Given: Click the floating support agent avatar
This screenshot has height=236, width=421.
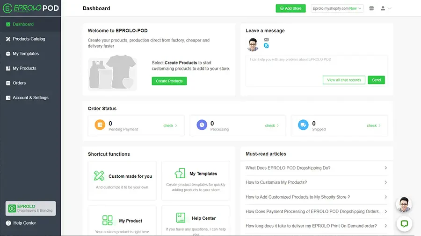Looking at the screenshot, I should coord(404,204).
